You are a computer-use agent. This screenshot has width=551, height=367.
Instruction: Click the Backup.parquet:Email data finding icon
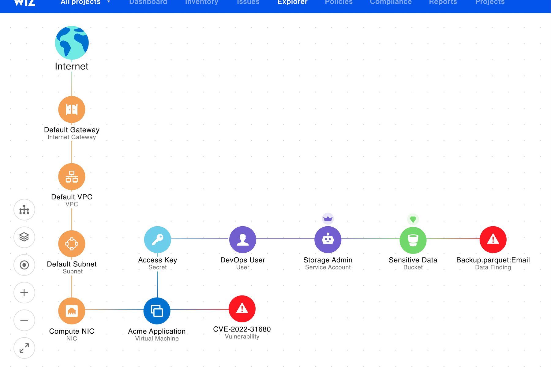coord(493,240)
